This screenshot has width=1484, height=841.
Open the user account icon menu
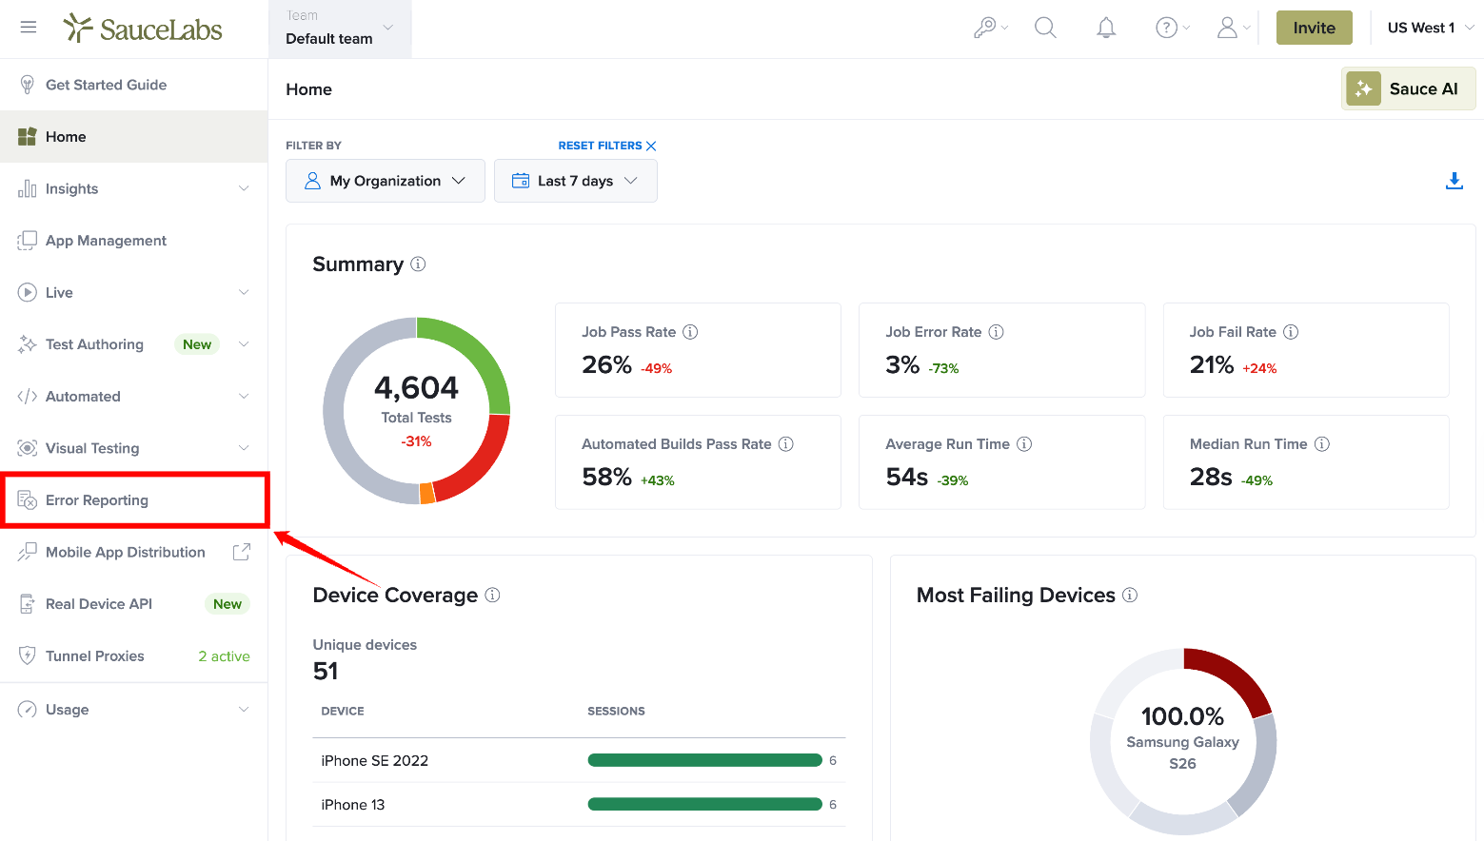pyautogui.click(x=1233, y=28)
